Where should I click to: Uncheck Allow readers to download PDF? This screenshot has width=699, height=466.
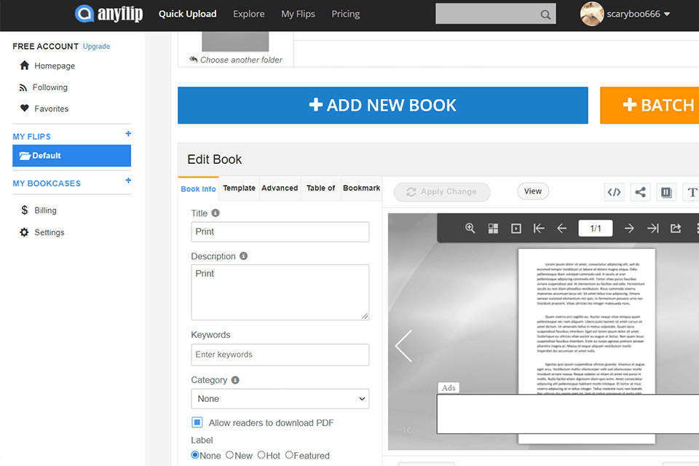(197, 422)
